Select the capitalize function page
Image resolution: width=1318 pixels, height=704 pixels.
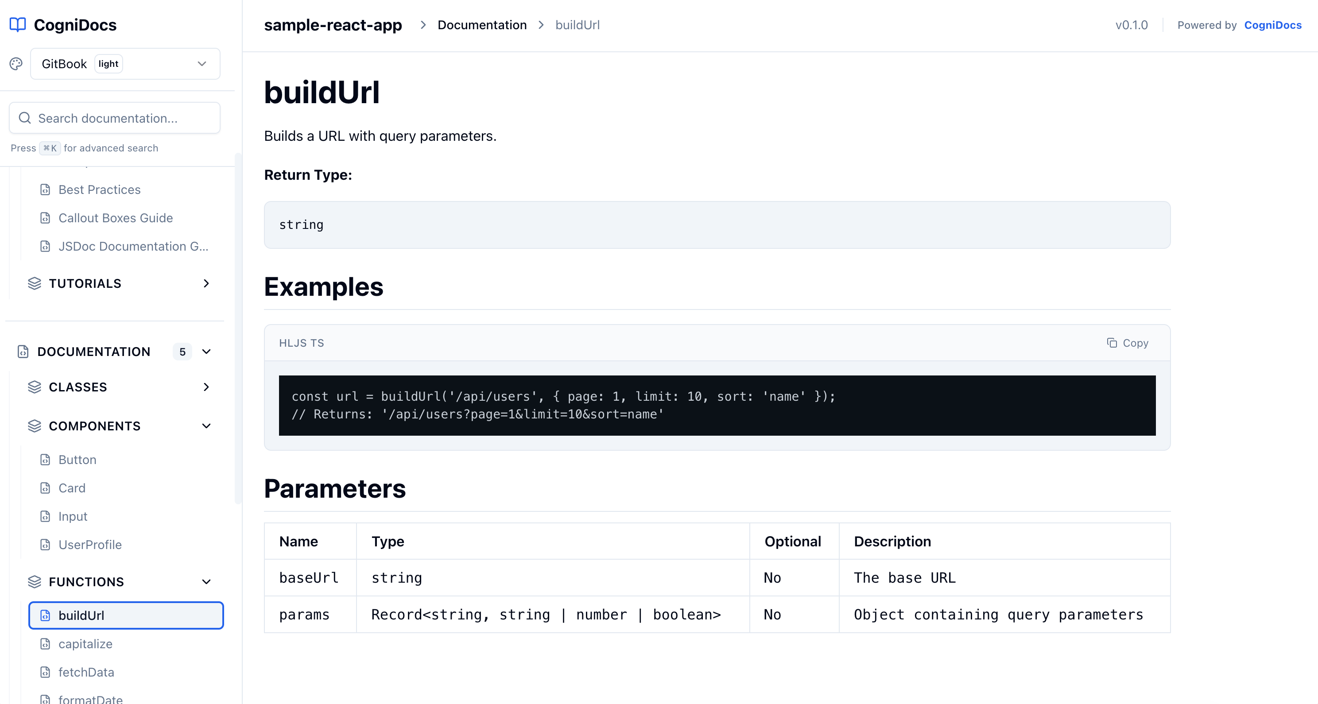pyautogui.click(x=85, y=644)
